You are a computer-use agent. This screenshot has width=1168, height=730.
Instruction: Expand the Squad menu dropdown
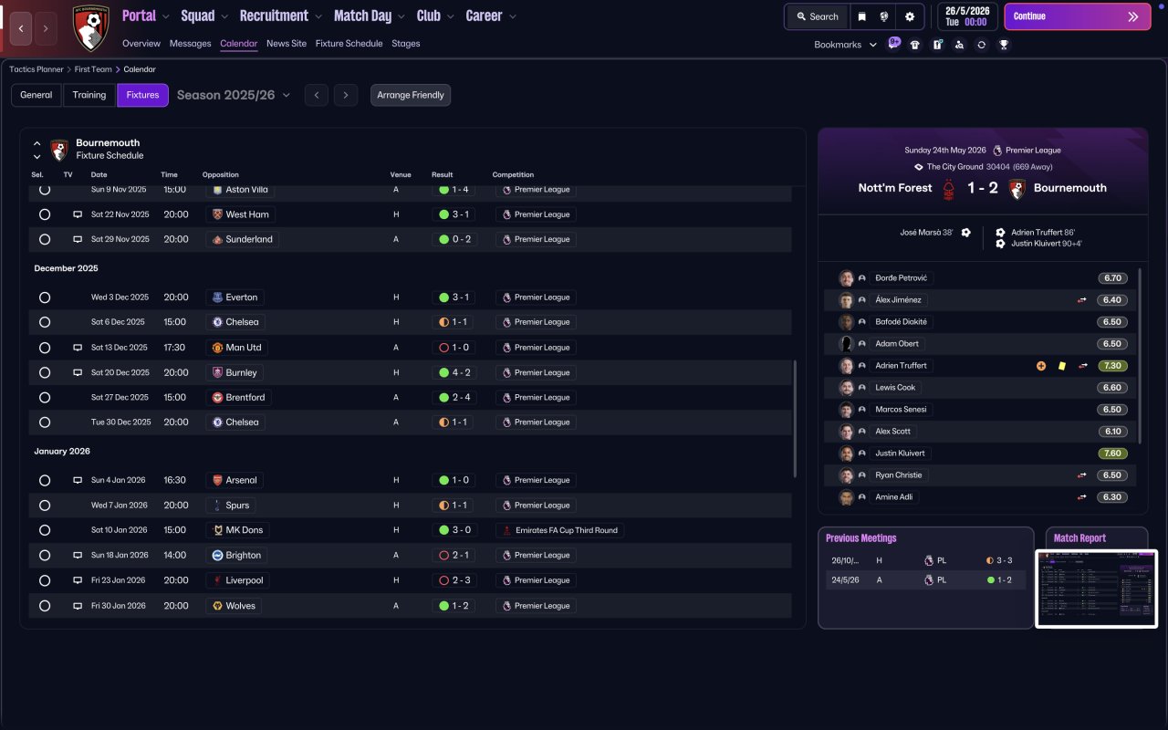pos(224,16)
